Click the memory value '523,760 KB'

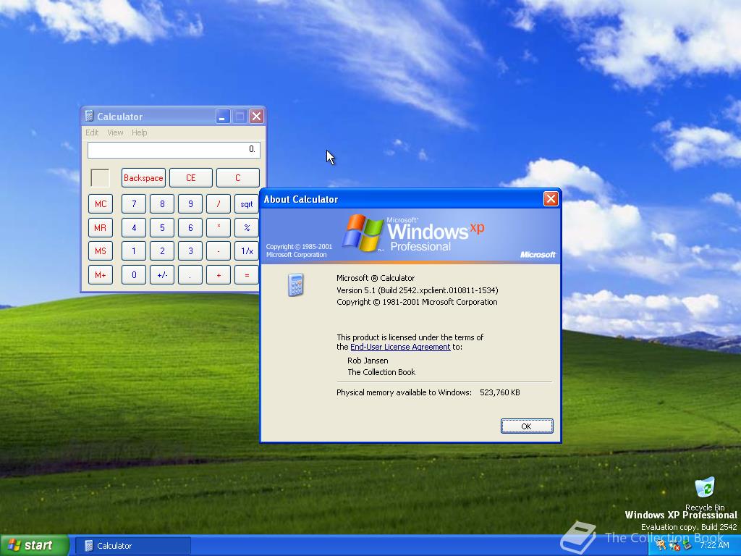(499, 392)
